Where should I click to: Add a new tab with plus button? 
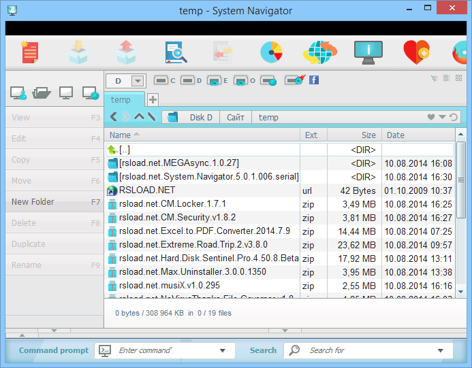coord(153,100)
